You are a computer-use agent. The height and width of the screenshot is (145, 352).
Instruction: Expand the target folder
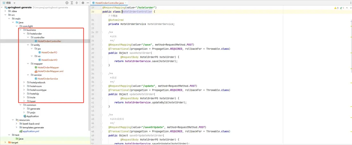(x=5, y=142)
